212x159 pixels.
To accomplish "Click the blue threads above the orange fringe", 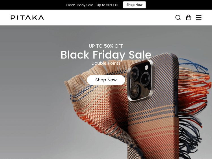I will [x=193, y=64].
